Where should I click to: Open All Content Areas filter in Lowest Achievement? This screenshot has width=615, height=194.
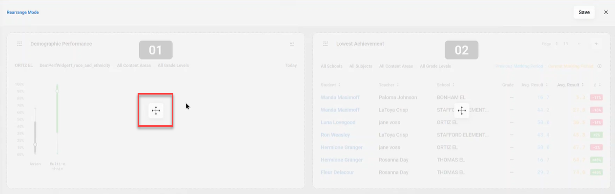click(x=396, y=66)
